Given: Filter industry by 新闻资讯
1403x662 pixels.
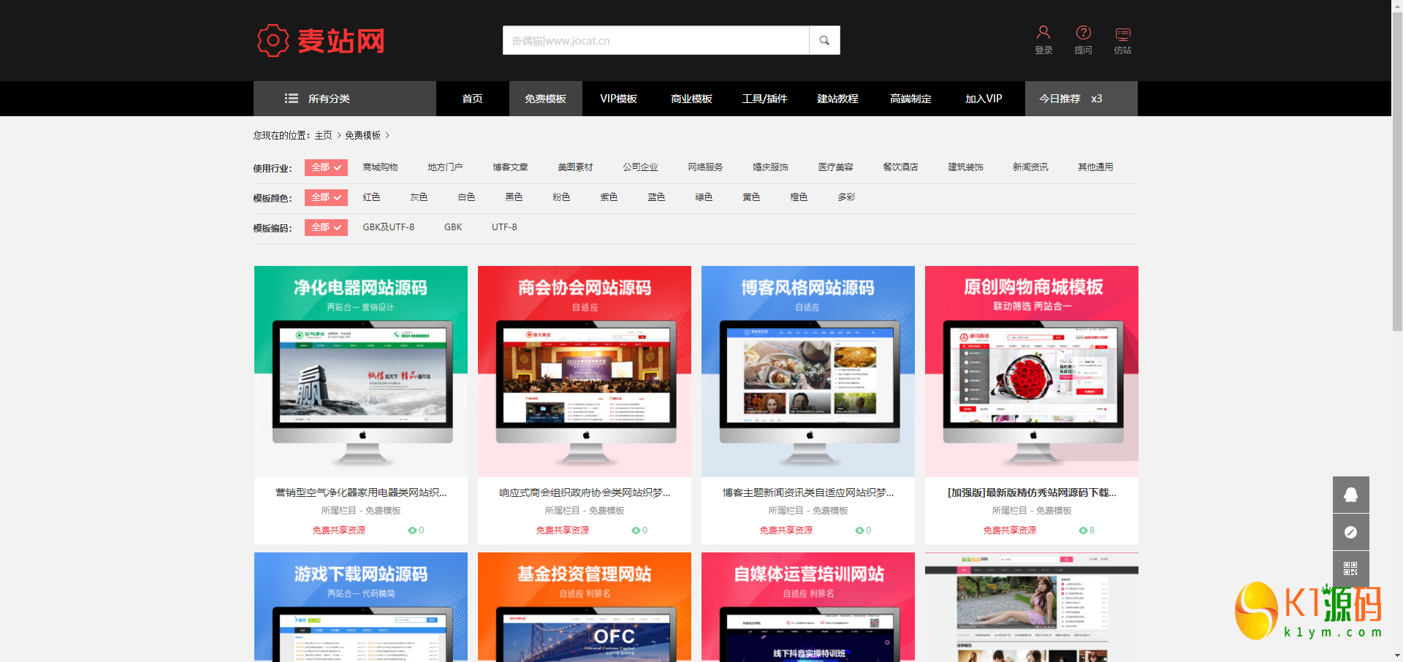Looking at the screenshot, I should 1031,167.
